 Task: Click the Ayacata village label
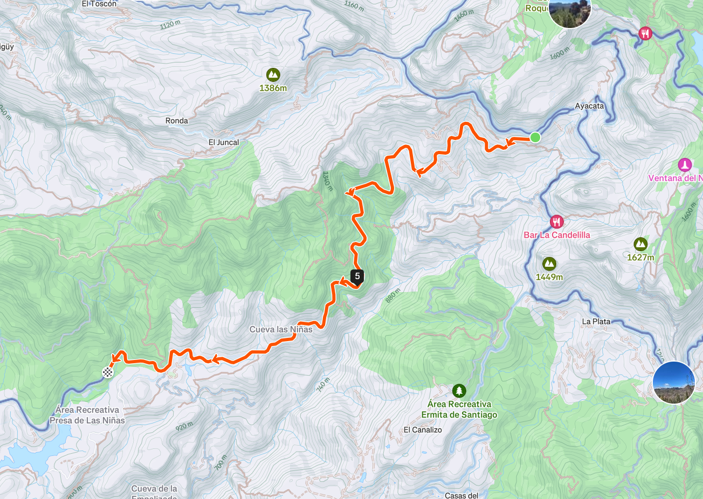[x=589, y=106]
